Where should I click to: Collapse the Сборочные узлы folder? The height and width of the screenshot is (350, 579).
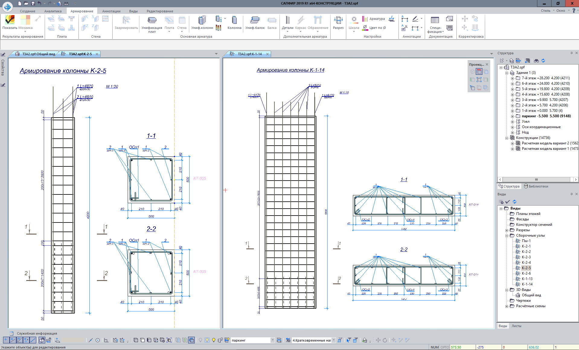[x=507, y=235]
